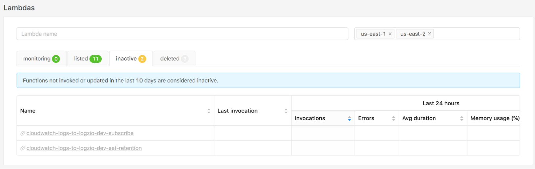The height and width of the screenshot is (169, 535).
Task: Sort table by Name column arrows
Action: (x=209, y=111)
